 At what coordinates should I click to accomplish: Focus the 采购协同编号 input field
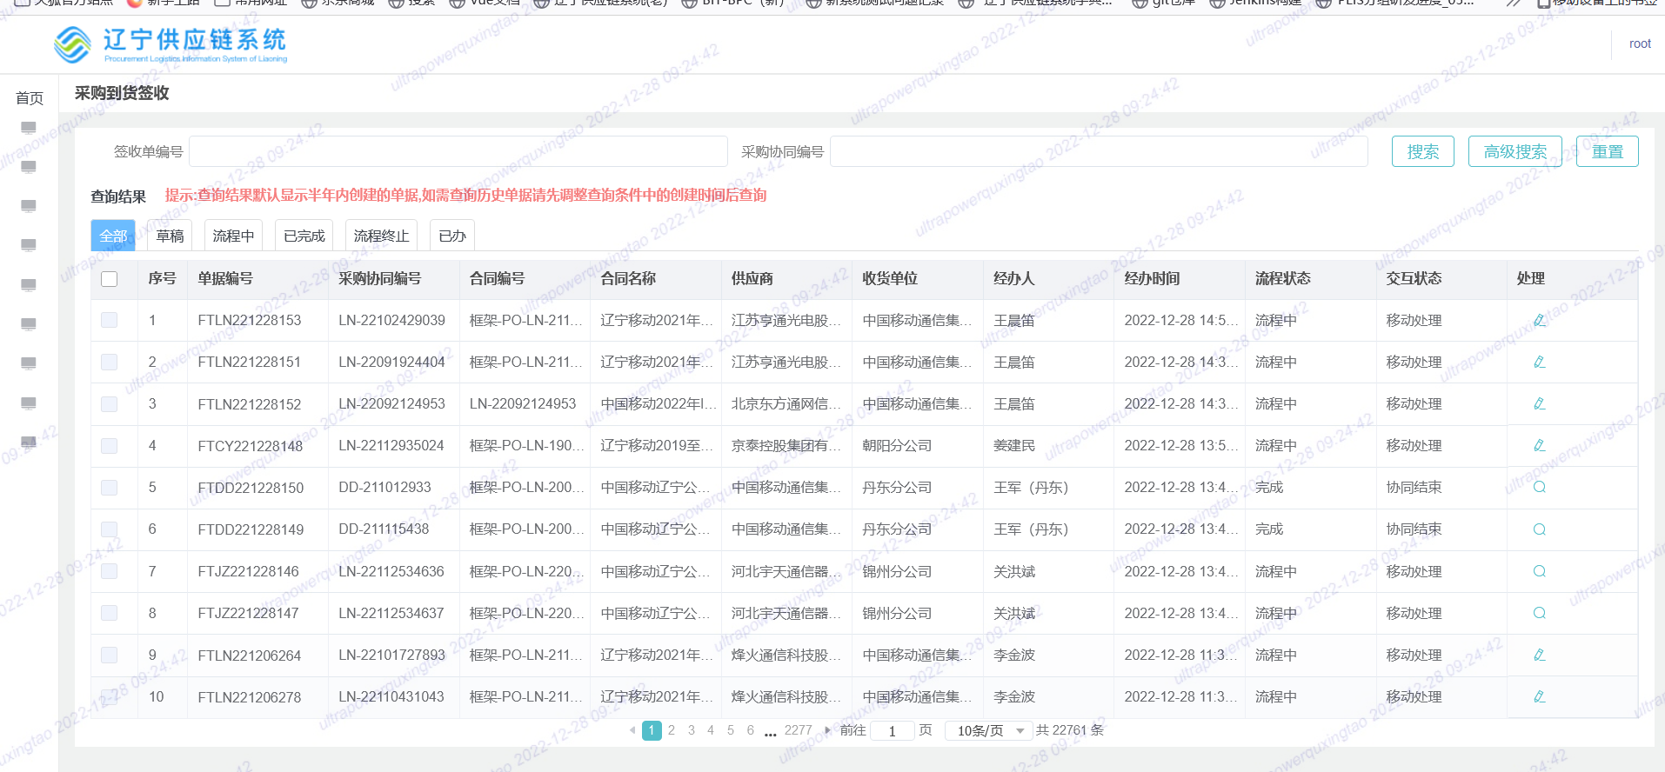pos(1099,151)
